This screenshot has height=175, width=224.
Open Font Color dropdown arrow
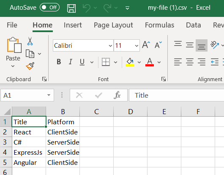159,62
